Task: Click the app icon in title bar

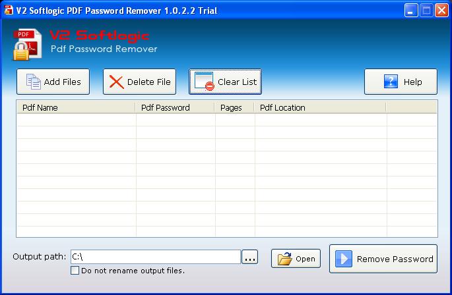Action: point(9,10)
